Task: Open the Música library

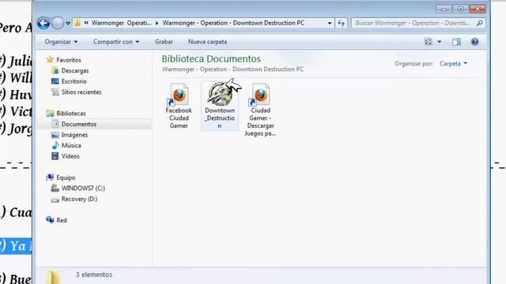Action: coord(71,145)
